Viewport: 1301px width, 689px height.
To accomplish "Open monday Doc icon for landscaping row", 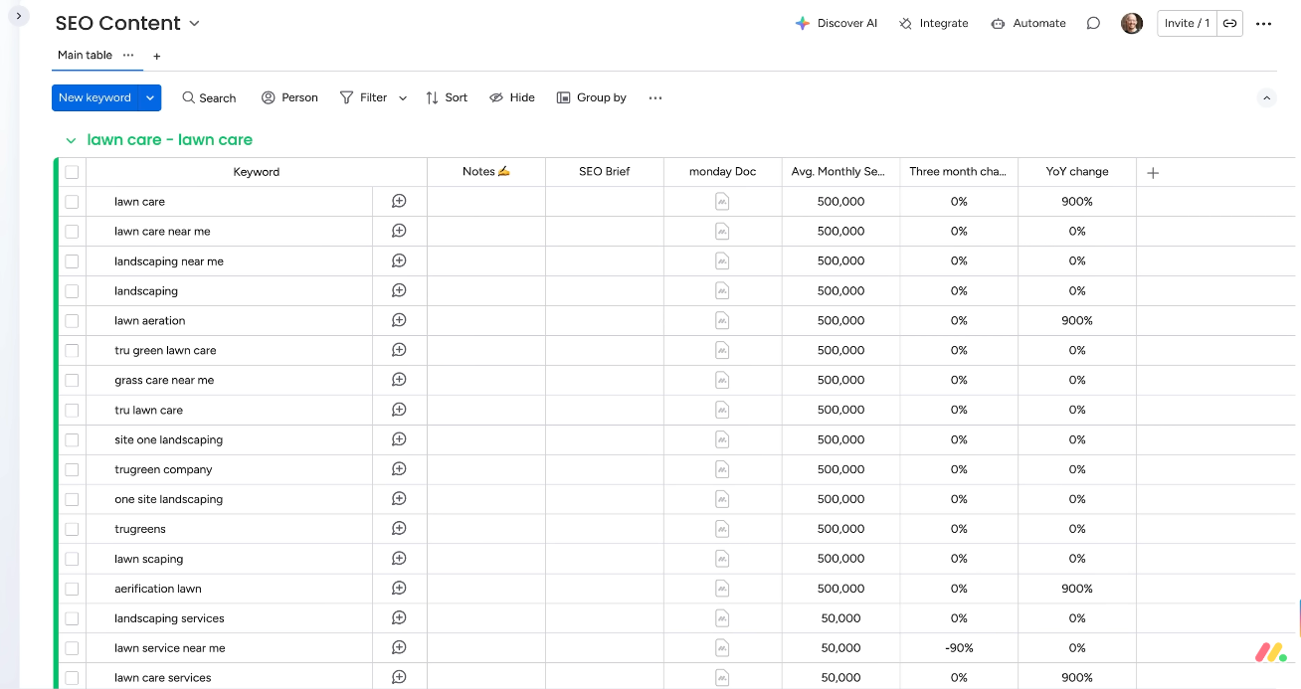I will 722,290.
